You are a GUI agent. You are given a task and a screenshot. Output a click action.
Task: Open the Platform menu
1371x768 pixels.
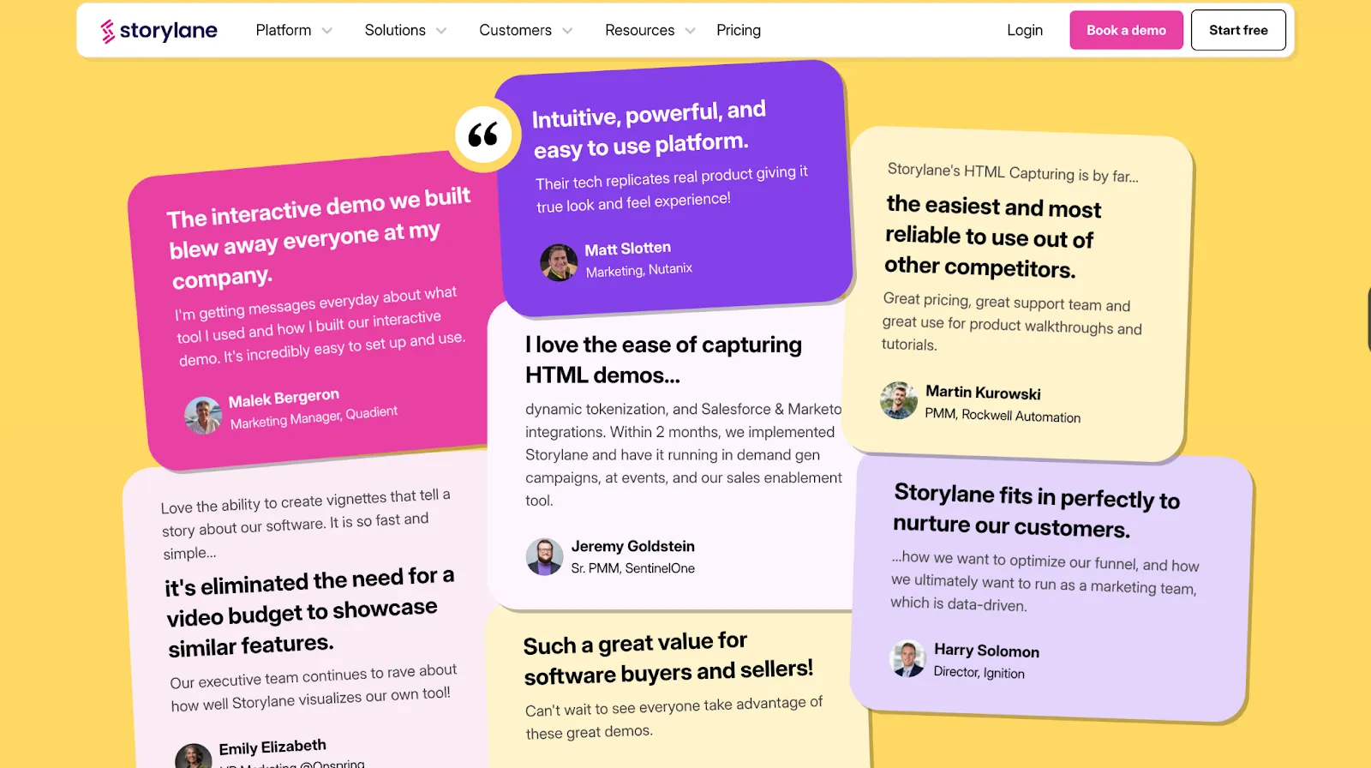284,30
